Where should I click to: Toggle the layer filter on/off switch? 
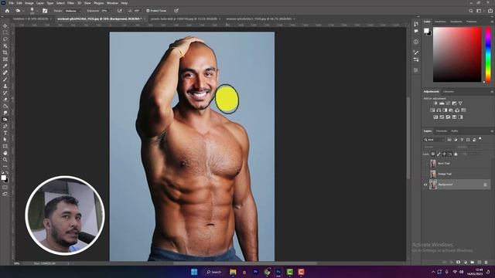(x=480, y=139)
